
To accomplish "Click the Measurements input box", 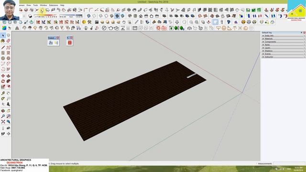I will click(x=289, y=163).
